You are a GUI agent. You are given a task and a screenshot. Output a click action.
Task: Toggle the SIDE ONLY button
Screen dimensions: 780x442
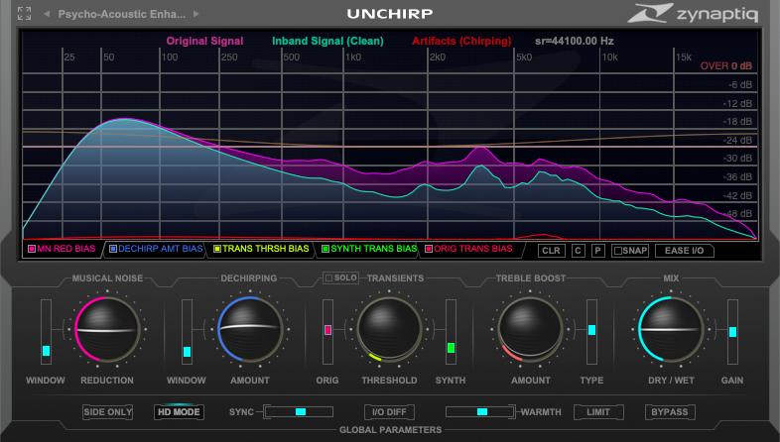pyautogui.click(x=108, y=412)
